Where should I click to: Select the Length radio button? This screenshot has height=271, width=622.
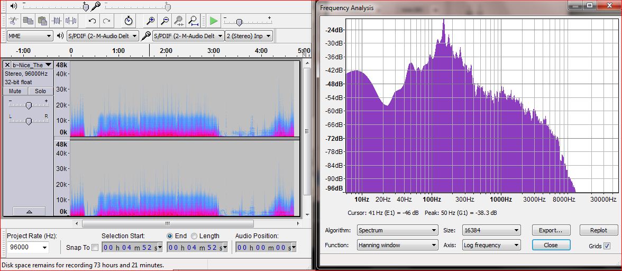(x=194, y=236)
